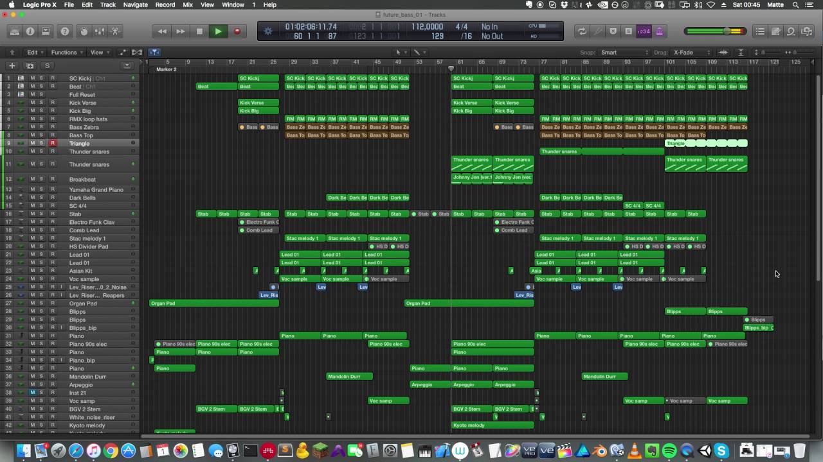Open the Library panel icon
823x462 pixels.
click(14, 31)
